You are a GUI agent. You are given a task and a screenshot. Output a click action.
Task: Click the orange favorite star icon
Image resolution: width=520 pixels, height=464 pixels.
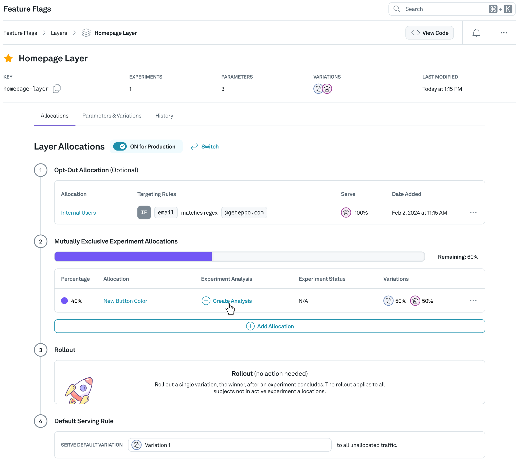pyautogui.click(x=8, y=58)
